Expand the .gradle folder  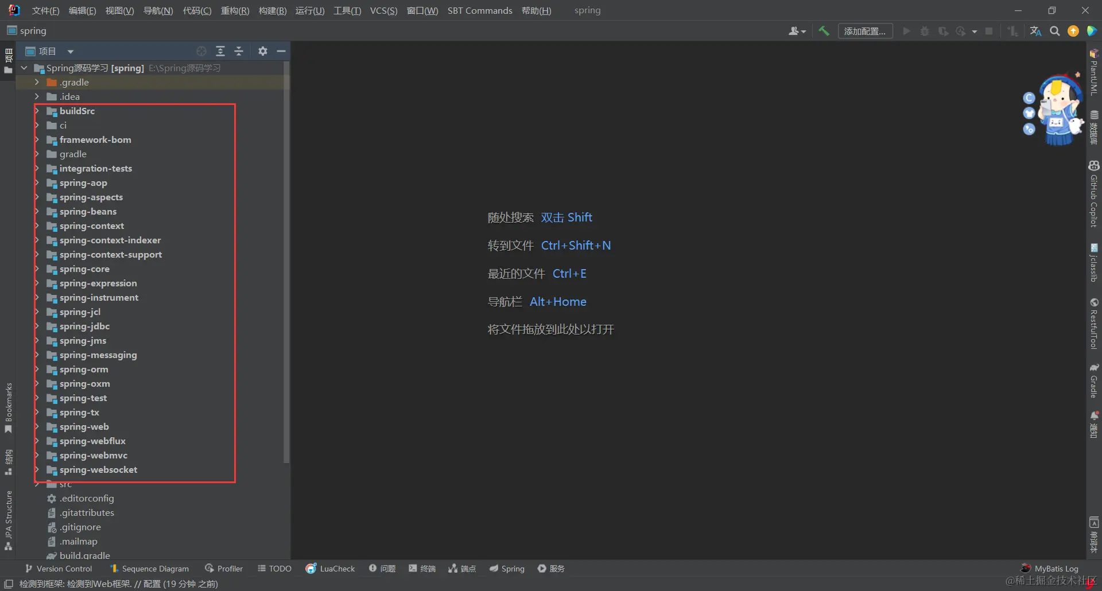coord(37,82)
